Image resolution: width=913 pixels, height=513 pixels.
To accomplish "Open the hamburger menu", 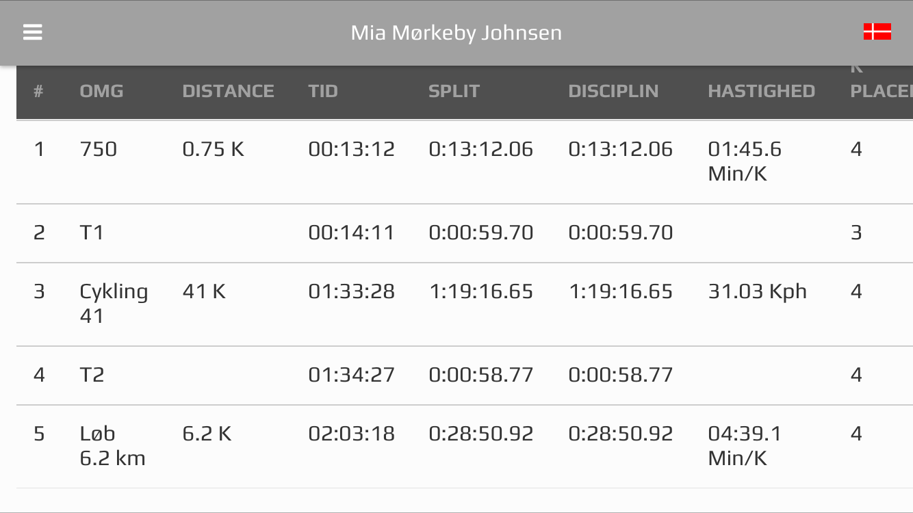I will point(33,32).
